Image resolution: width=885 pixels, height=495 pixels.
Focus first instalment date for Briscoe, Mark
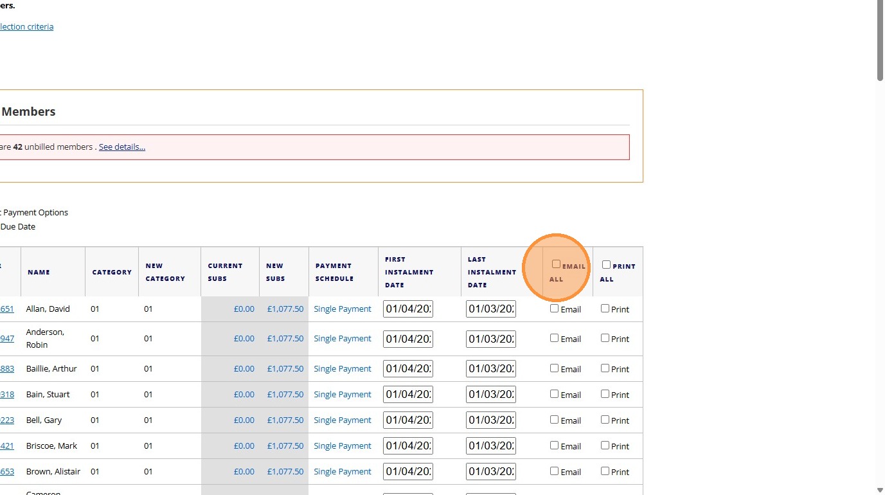coord(408,446)
